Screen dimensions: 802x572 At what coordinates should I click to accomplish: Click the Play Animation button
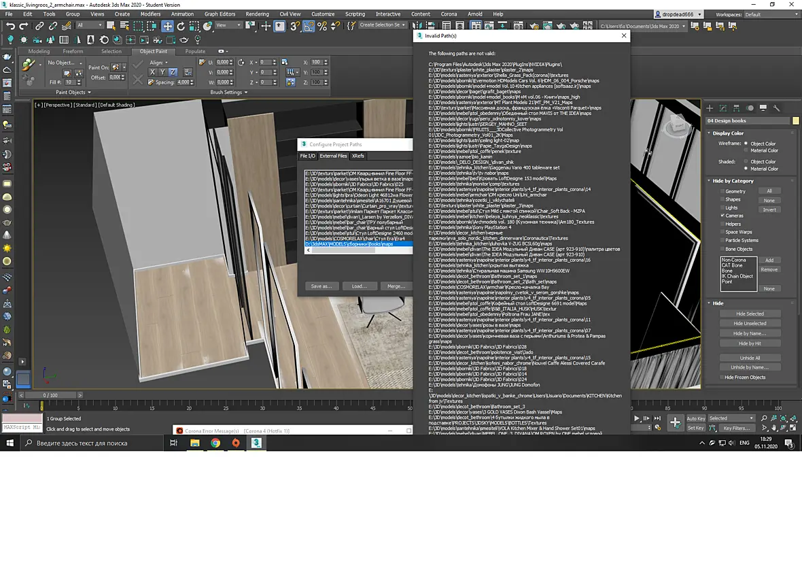point(637,418)
